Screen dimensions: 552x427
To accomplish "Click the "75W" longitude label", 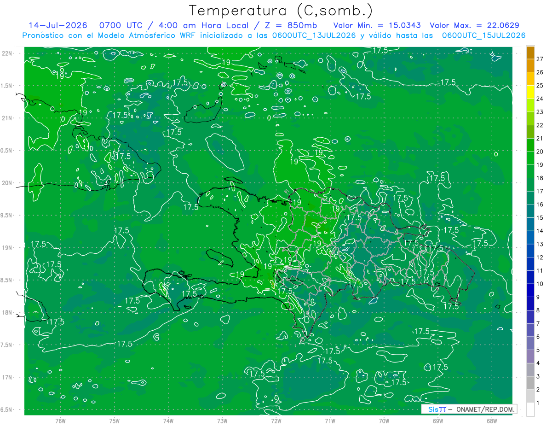I will coord(115,421).
